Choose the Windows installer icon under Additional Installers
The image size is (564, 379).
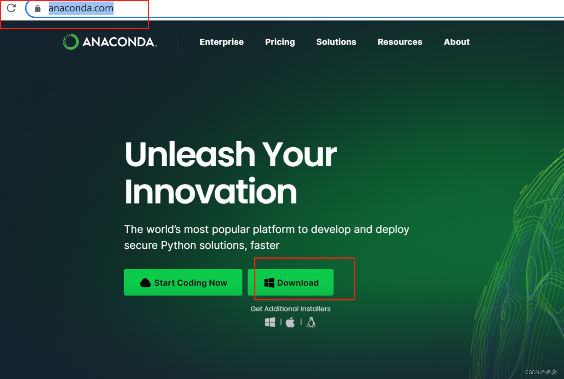(x=270, y=322)
